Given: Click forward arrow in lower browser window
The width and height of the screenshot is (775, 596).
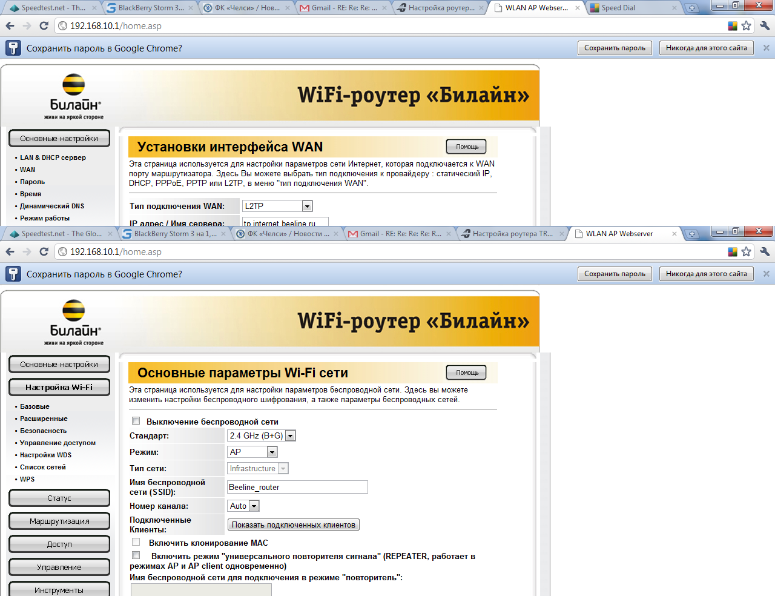Looking at the screenshot, I should point(27,251).
